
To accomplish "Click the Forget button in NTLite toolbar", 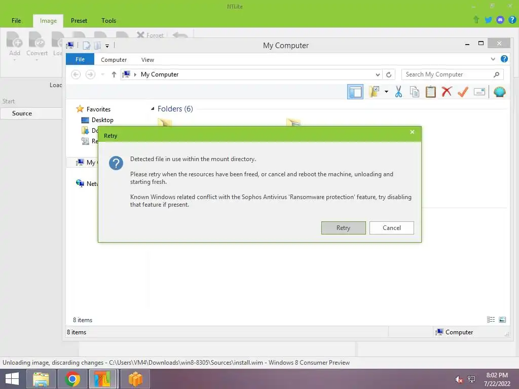I will [x=151, y=35].
